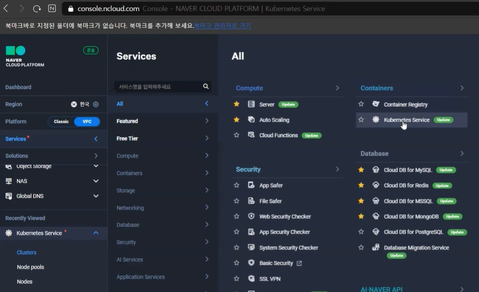Viewport: 479px width, 292px height.
Task: Favorite Container Registry with its star
Action: pos(361,104)
